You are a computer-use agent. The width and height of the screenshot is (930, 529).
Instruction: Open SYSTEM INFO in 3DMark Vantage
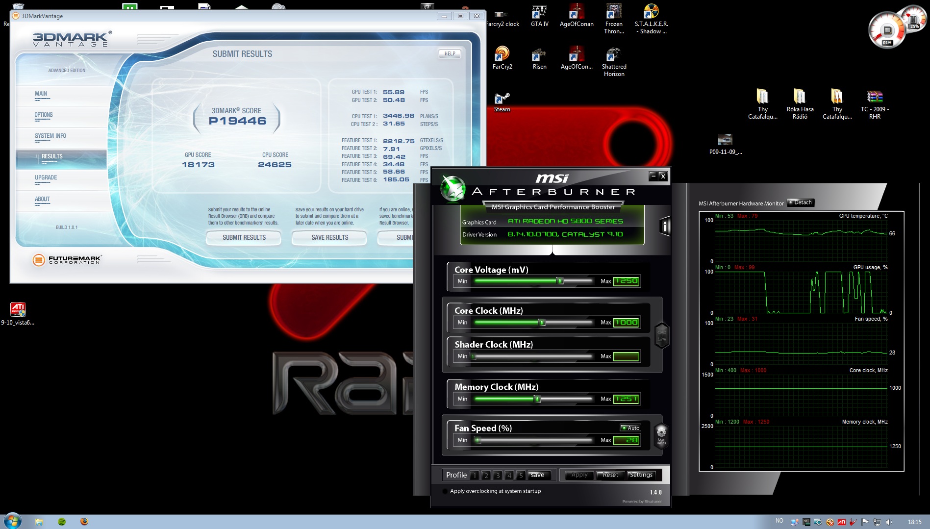[50, 136]
